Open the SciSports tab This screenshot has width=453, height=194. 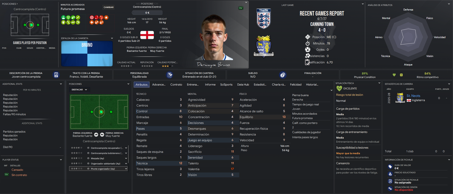point(226,85)
